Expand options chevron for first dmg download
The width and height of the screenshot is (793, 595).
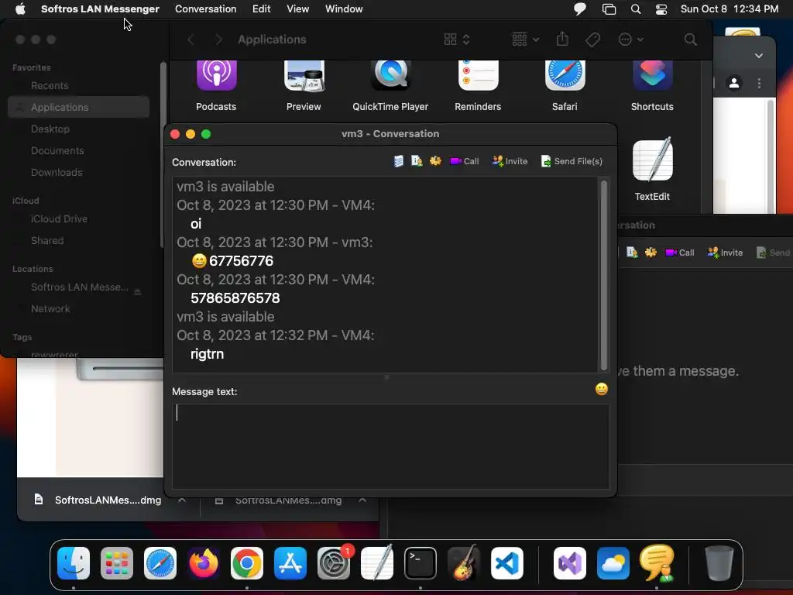(182, 500)
